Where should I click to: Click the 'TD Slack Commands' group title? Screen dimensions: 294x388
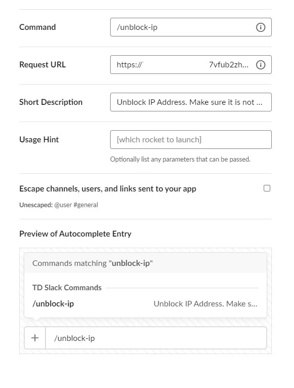(x=67, y=288)
